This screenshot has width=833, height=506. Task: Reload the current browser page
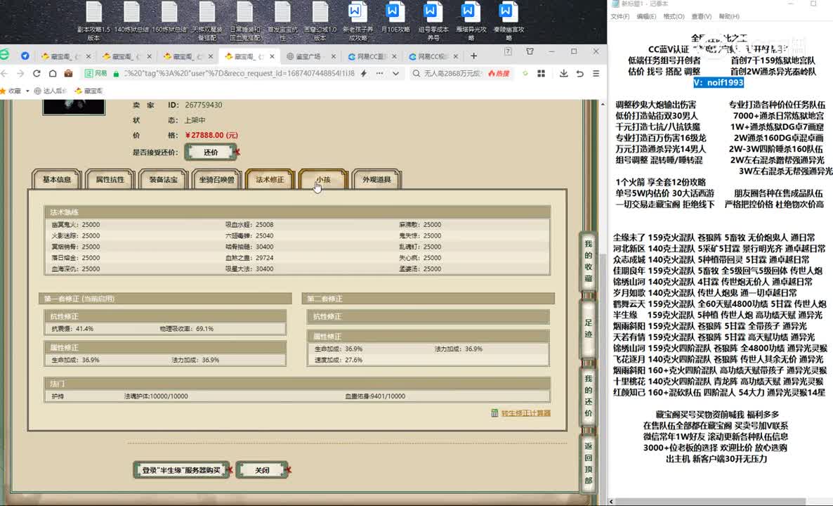(37, 73)
